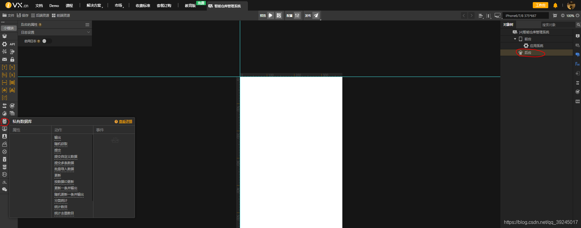Select the data table component icon
The image size is (581, 228).
(x=12, y=114)
